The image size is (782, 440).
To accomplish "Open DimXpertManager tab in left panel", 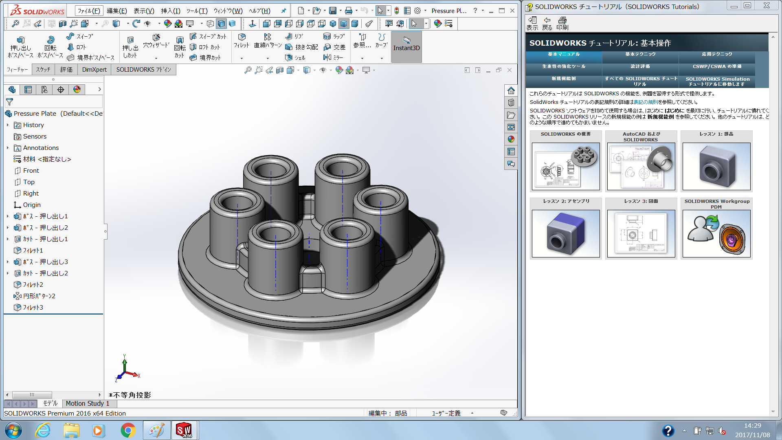I will coord(61,90).
